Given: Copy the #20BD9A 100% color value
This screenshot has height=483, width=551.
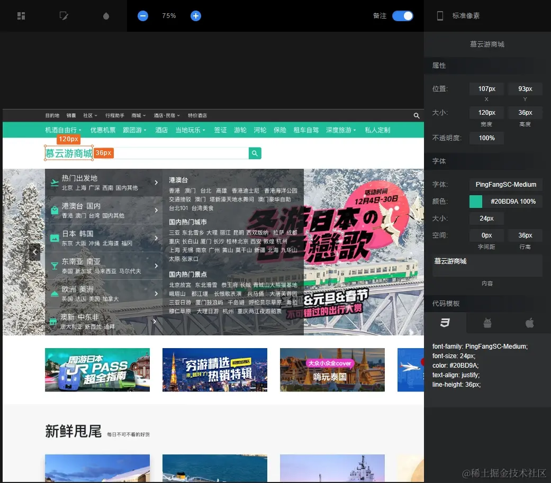Looking at the screenshot, I should coord(513,202).
